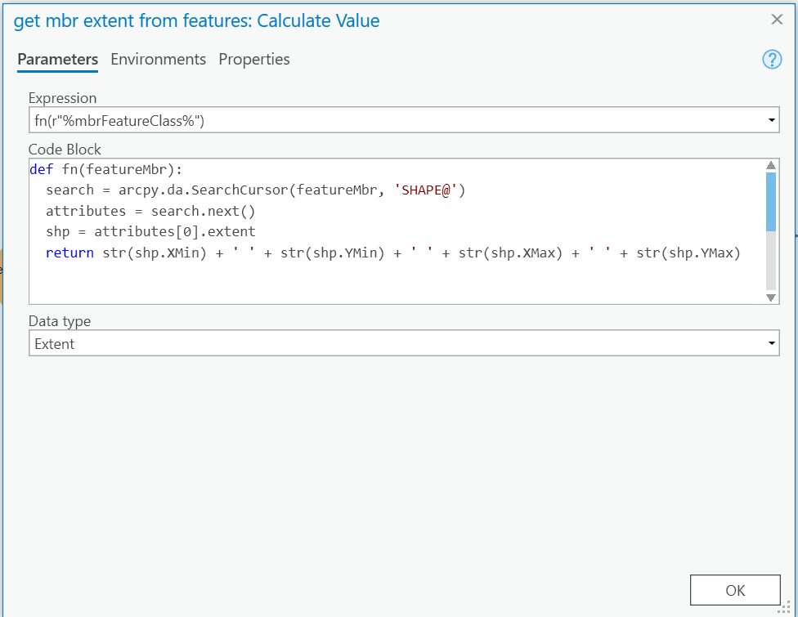Click the return statement in Code Block
The image size is (798, 617).
(x=392, y=253)
